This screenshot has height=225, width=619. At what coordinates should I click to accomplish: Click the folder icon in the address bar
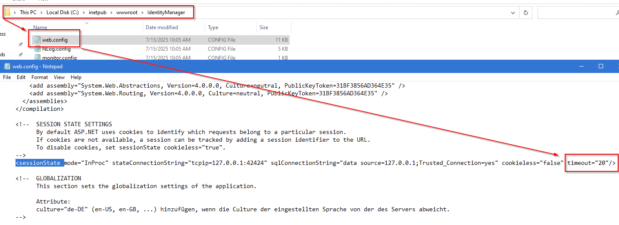click(x=8, y=12)
